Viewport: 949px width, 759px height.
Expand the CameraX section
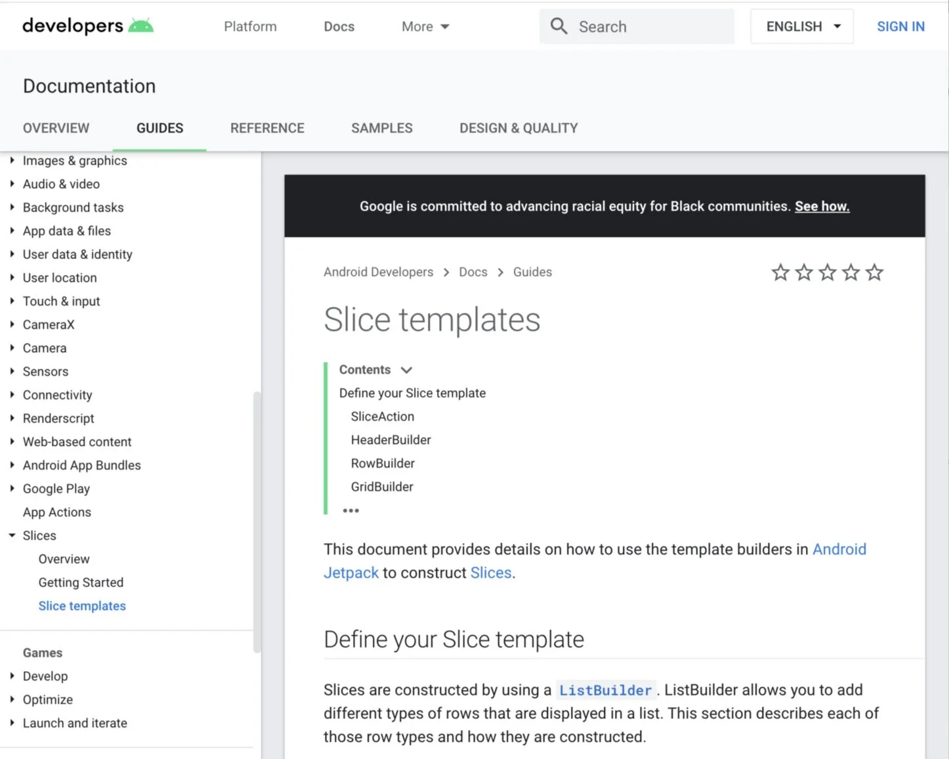12,325
